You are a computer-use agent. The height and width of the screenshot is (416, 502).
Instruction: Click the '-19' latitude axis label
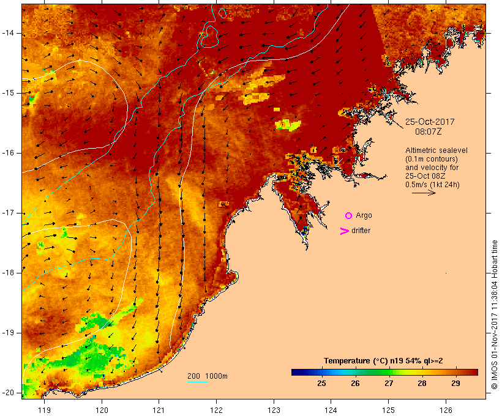point(8,333)
